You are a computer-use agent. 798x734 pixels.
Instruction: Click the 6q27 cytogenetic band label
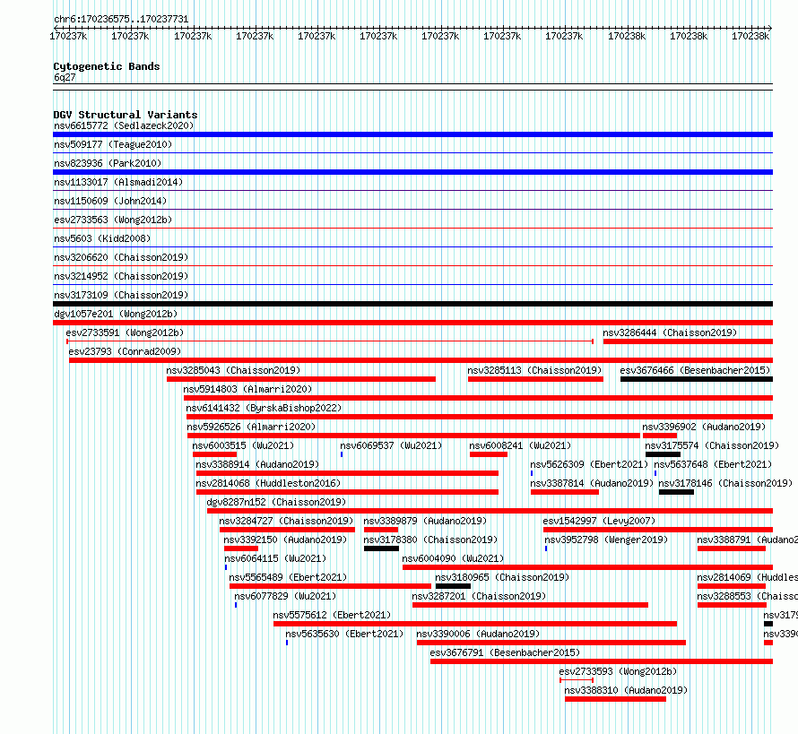click(x=65, y=77)
